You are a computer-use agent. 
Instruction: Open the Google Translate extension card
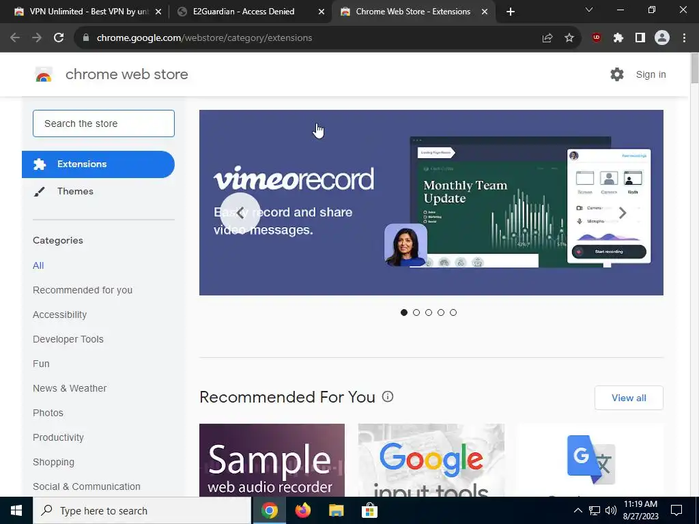coord(590,460)
